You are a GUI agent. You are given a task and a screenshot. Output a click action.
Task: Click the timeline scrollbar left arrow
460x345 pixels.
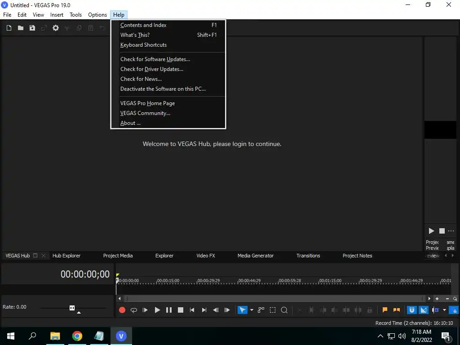[x=119, y=299]
